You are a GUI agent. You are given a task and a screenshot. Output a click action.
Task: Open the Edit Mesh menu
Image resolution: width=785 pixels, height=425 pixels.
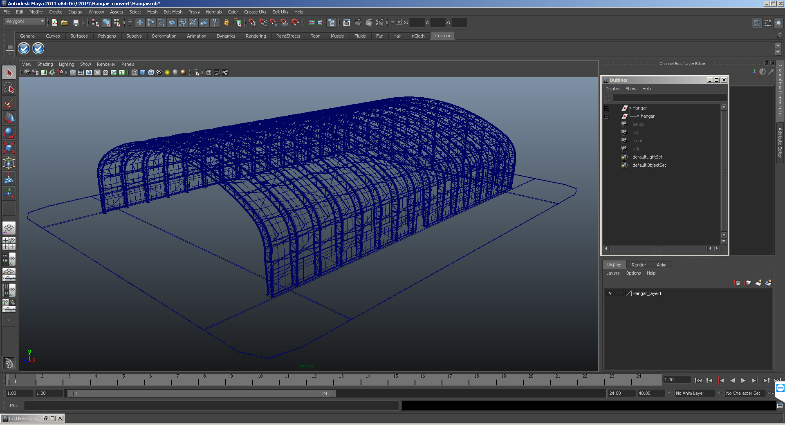point(173,12)
